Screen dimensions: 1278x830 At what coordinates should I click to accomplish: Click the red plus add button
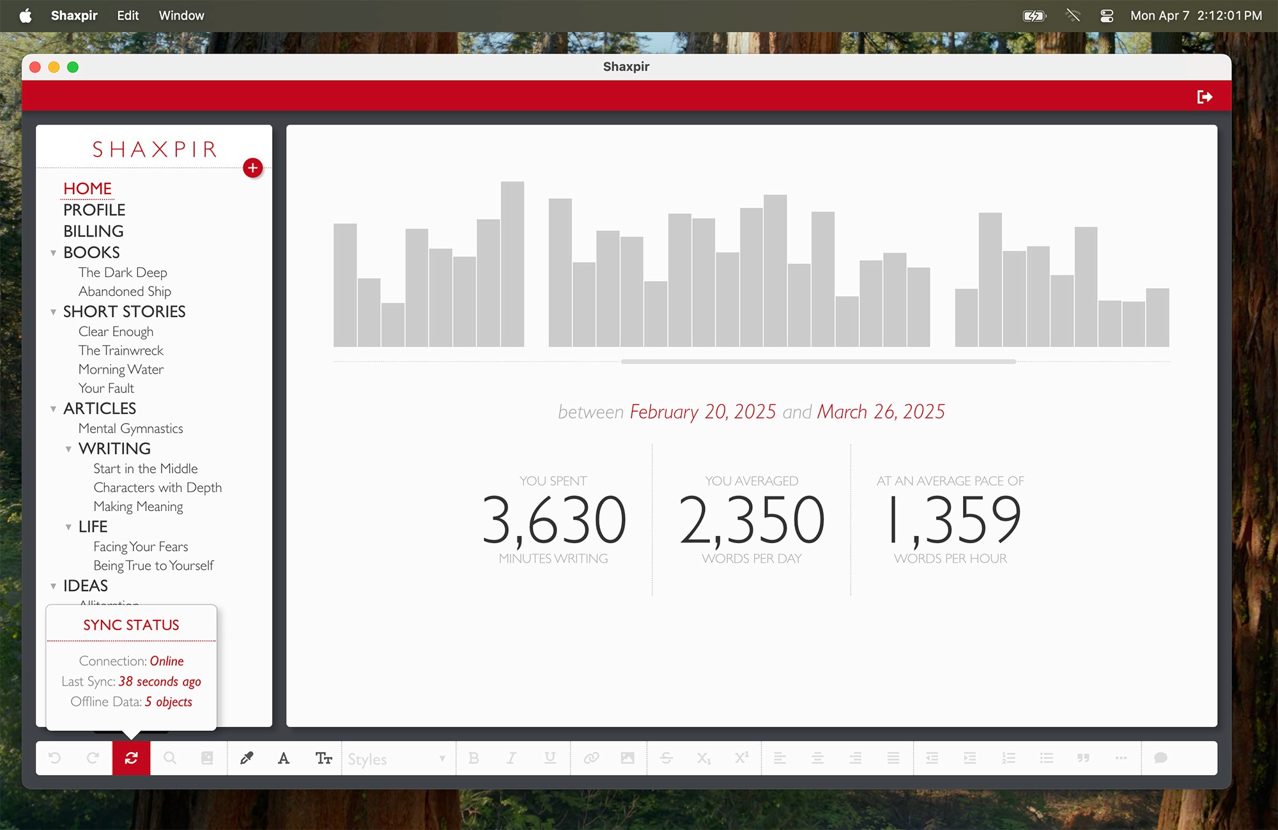pyautogui.click(x=253, y=168)
